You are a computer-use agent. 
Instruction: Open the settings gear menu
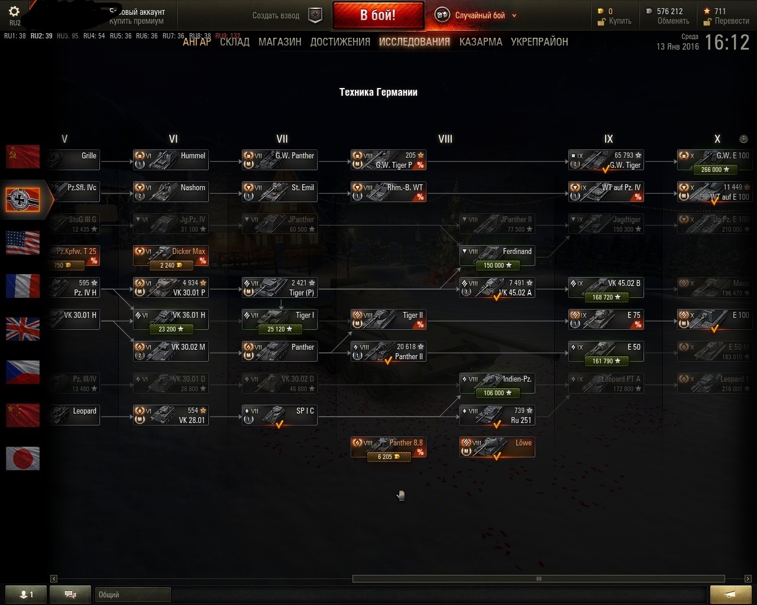click(x=15, y=11)
